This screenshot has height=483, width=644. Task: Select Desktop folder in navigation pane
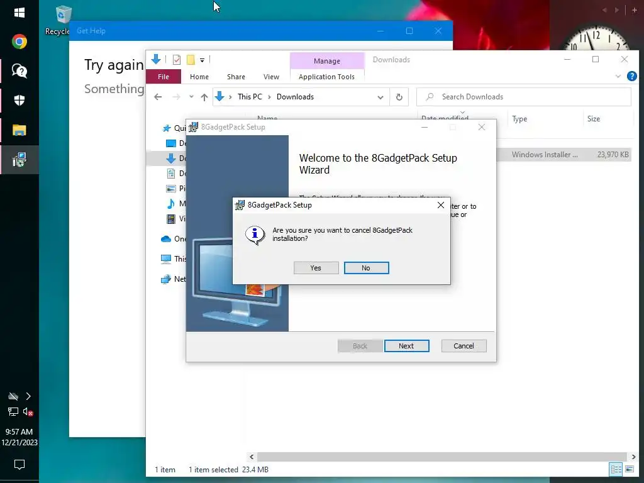click(x=176, y=143)
